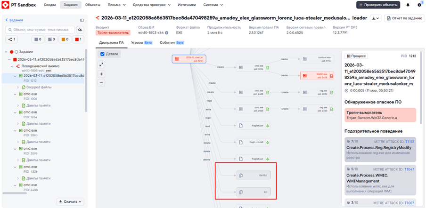Screen dimensions: 426x208
Task: Open the download dropdown next to the task title
Action: (x=376, y=18)
